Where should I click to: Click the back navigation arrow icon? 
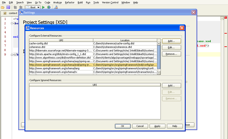point(15,7)
